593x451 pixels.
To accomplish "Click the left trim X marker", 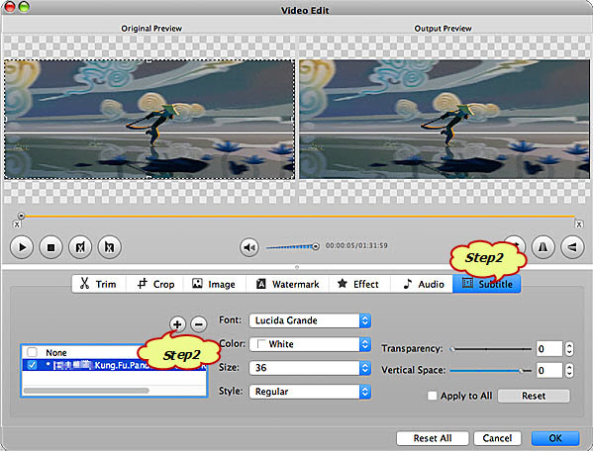I will tap(17, 225).
